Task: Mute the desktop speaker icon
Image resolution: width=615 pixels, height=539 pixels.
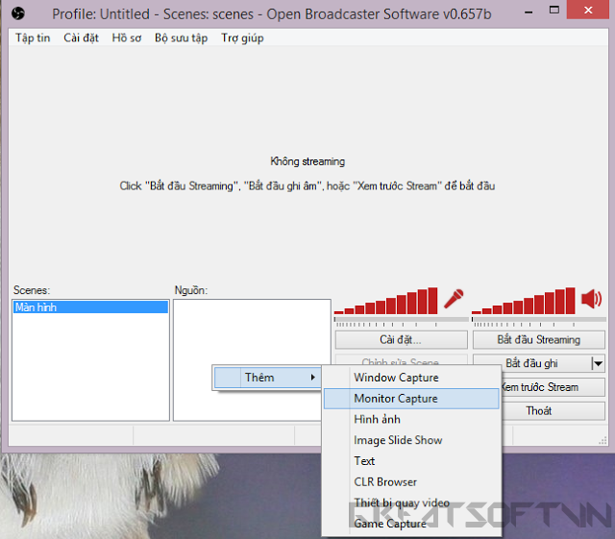Action: [592, 299]
